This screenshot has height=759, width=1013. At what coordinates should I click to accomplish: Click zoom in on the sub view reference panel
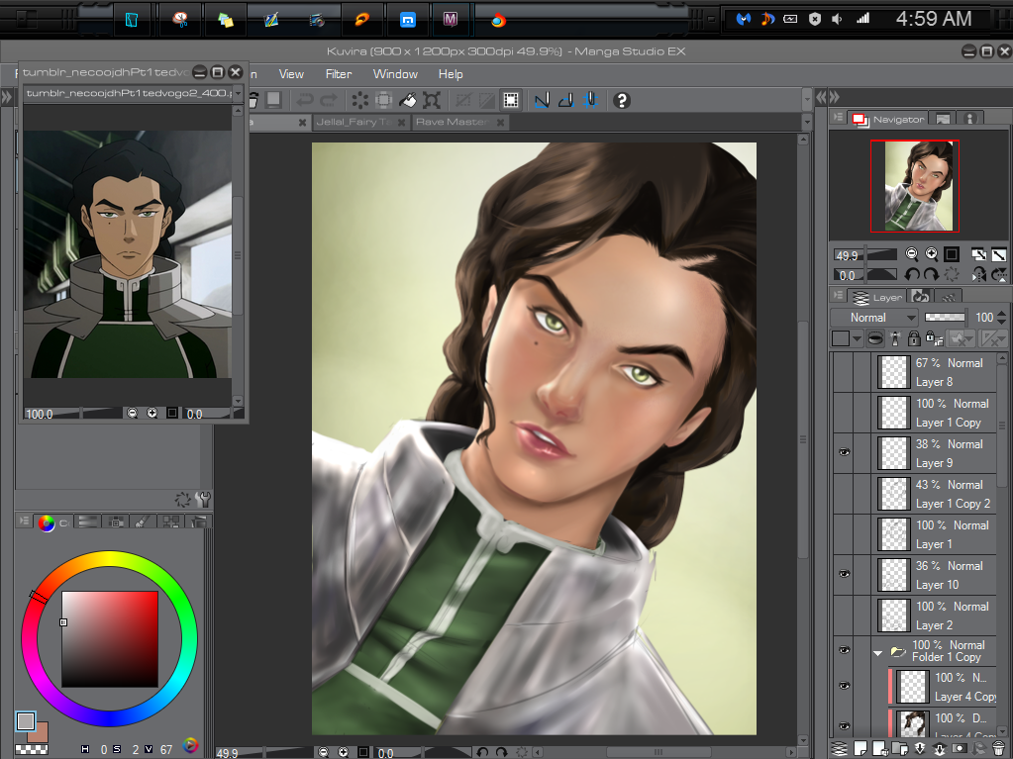click(x=152, y=413)
